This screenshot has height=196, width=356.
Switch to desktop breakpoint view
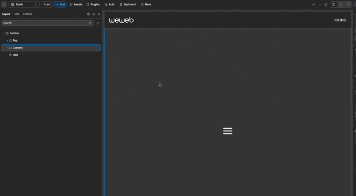point(333,4)
